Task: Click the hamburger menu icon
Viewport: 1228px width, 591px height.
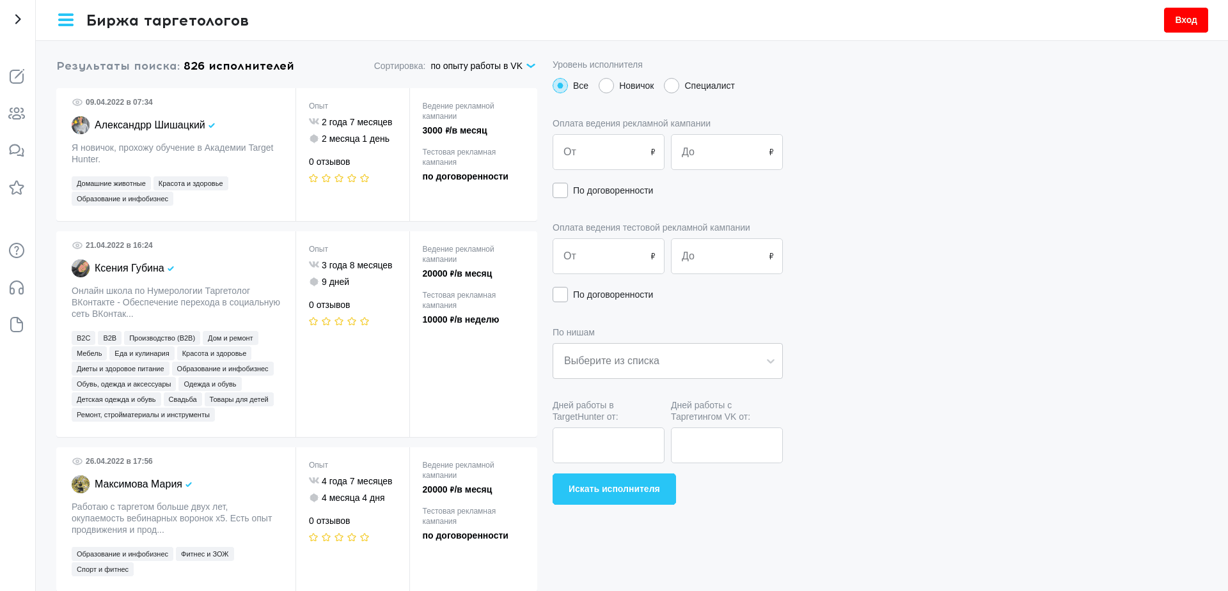Action: tap(66, 20)
